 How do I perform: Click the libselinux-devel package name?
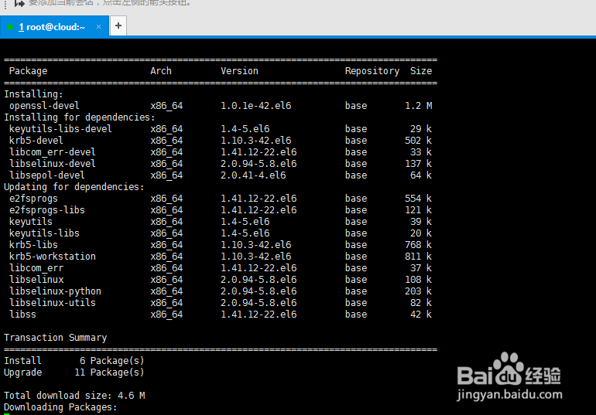point(53,164)
